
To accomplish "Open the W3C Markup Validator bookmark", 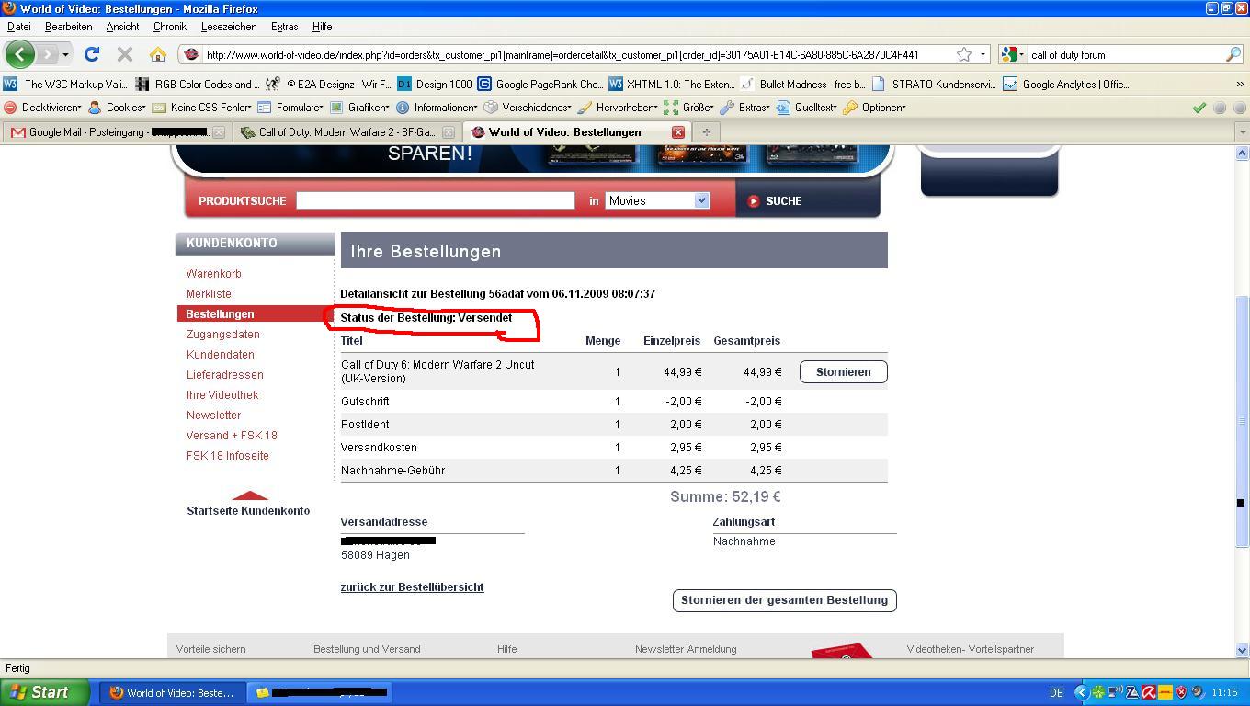I will coord(65,84).
